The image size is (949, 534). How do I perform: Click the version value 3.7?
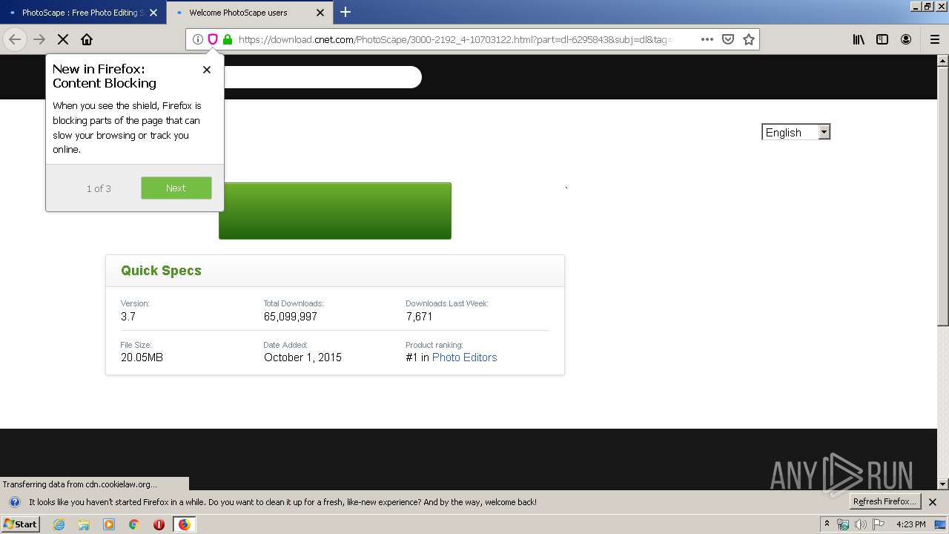[128, 317]
